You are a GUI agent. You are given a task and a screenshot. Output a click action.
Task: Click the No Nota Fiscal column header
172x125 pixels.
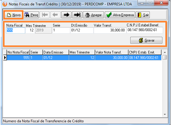tap(18, 52)
